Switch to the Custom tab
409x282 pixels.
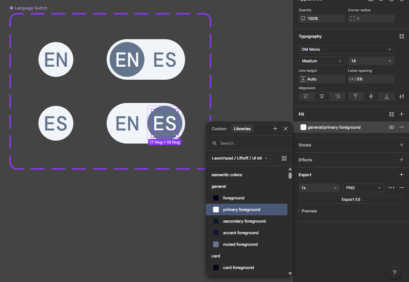pyautogui.click(x=219, y=129)
